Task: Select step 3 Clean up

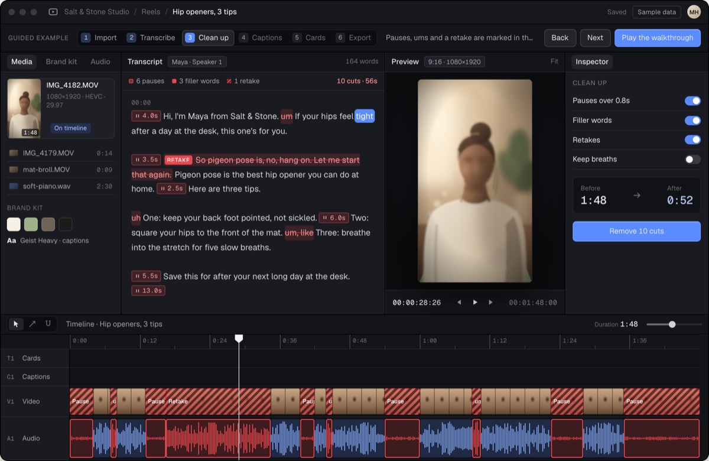Action: (207, 38)
